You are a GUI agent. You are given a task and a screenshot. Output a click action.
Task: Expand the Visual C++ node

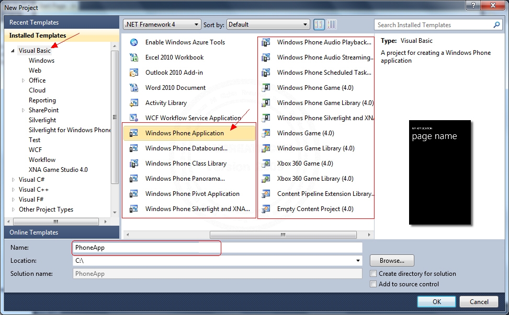[x=13, y=190]
